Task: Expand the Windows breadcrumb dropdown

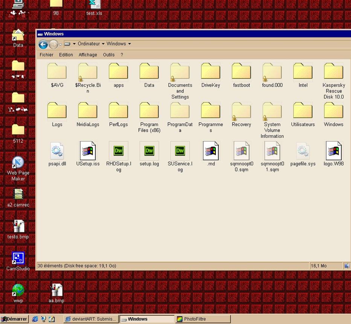Action: click(129, 44)
